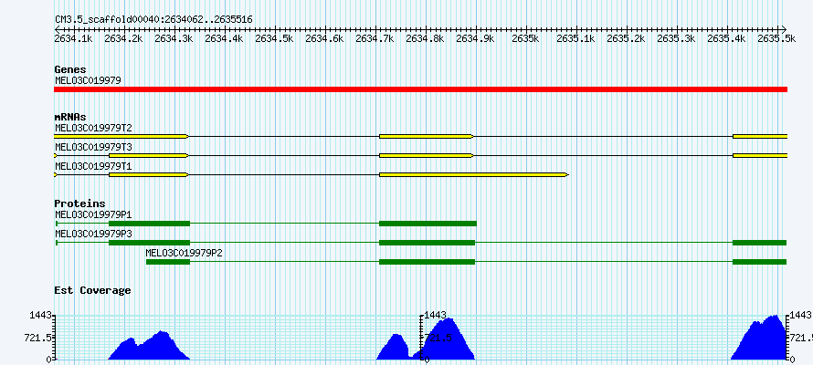Click the P2 last green segment
The image size is (813, 365).
click(760, 262)
